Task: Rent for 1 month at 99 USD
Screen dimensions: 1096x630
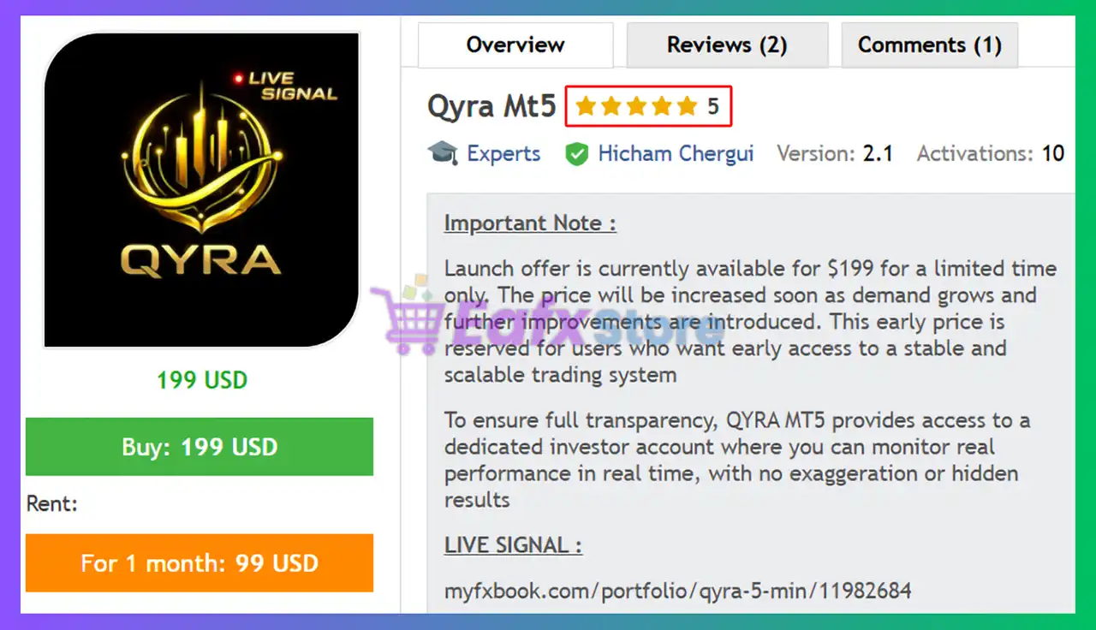Action: point(200,563)
